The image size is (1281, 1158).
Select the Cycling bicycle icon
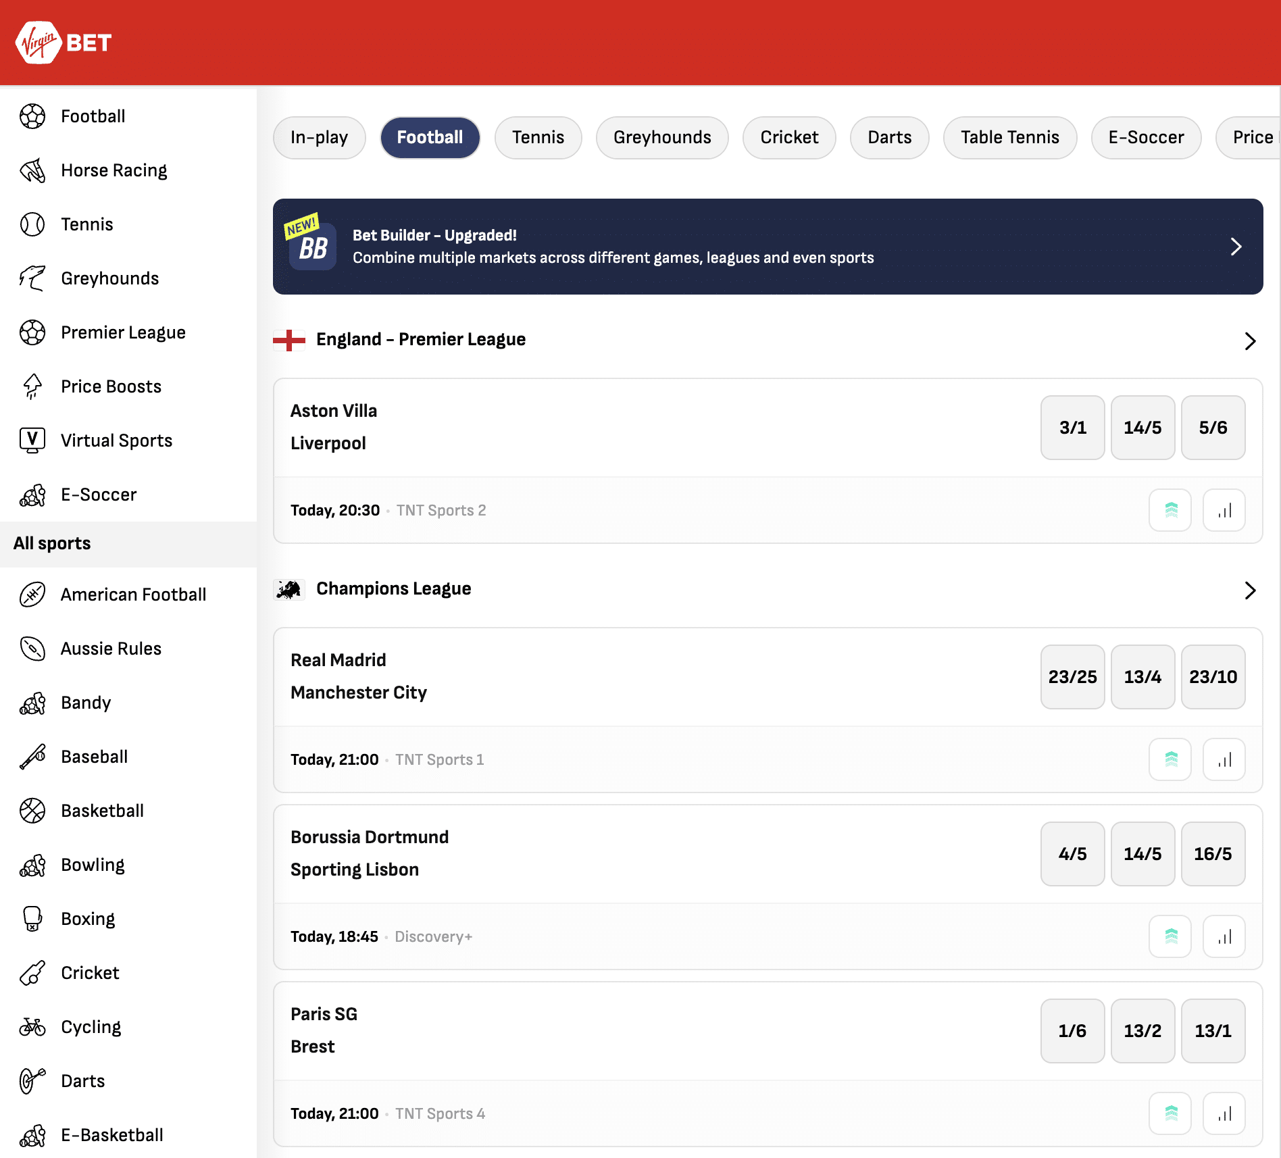pyautogui.click(x=31, y=1026)
